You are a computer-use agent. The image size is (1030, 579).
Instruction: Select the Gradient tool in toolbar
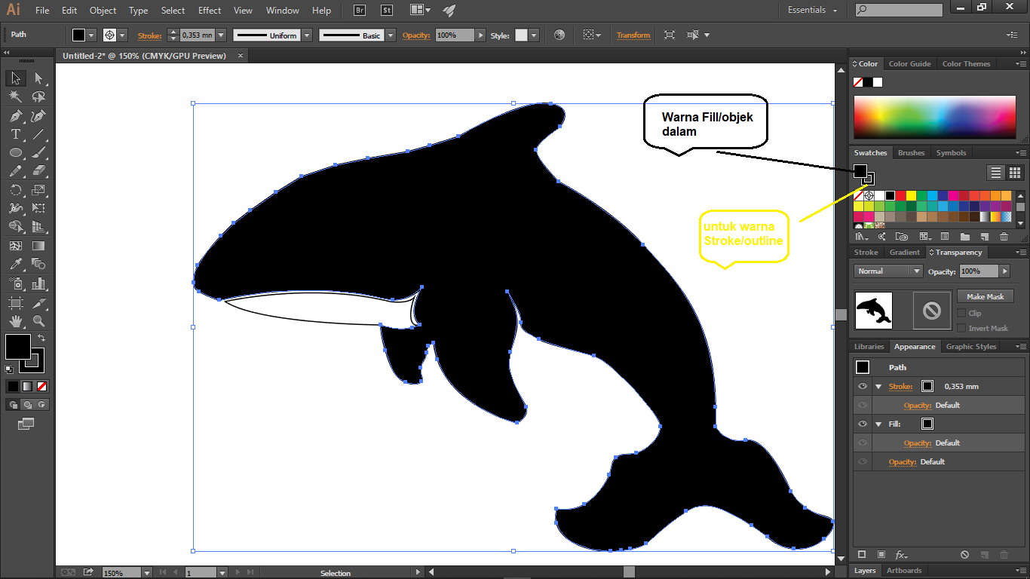point(38,246)
